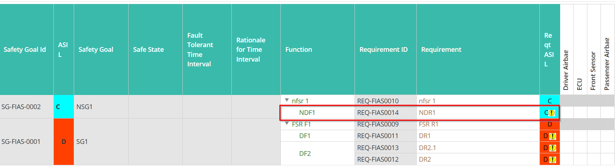Image resolution: width=615 pixels, height=166 pixels.
Task: Select the DF1 function entry
Action: [305, 136]
